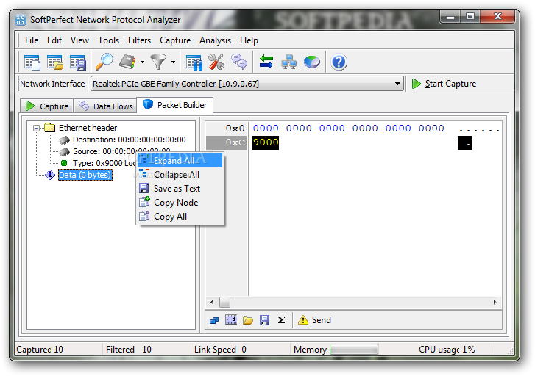Click the Memory usage progress bar
This screenshot has width=535, height=376.
click(354, 349)
